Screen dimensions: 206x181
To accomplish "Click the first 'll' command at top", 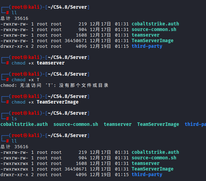I will (14, 13).
